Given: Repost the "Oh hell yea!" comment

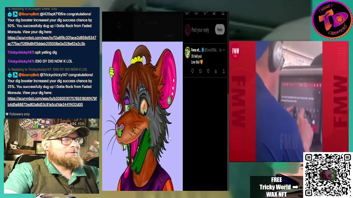Looking at the screenshot, I should point(200,71).
